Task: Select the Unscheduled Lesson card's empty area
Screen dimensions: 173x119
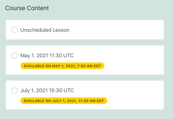Action: [x=117, y=30]
